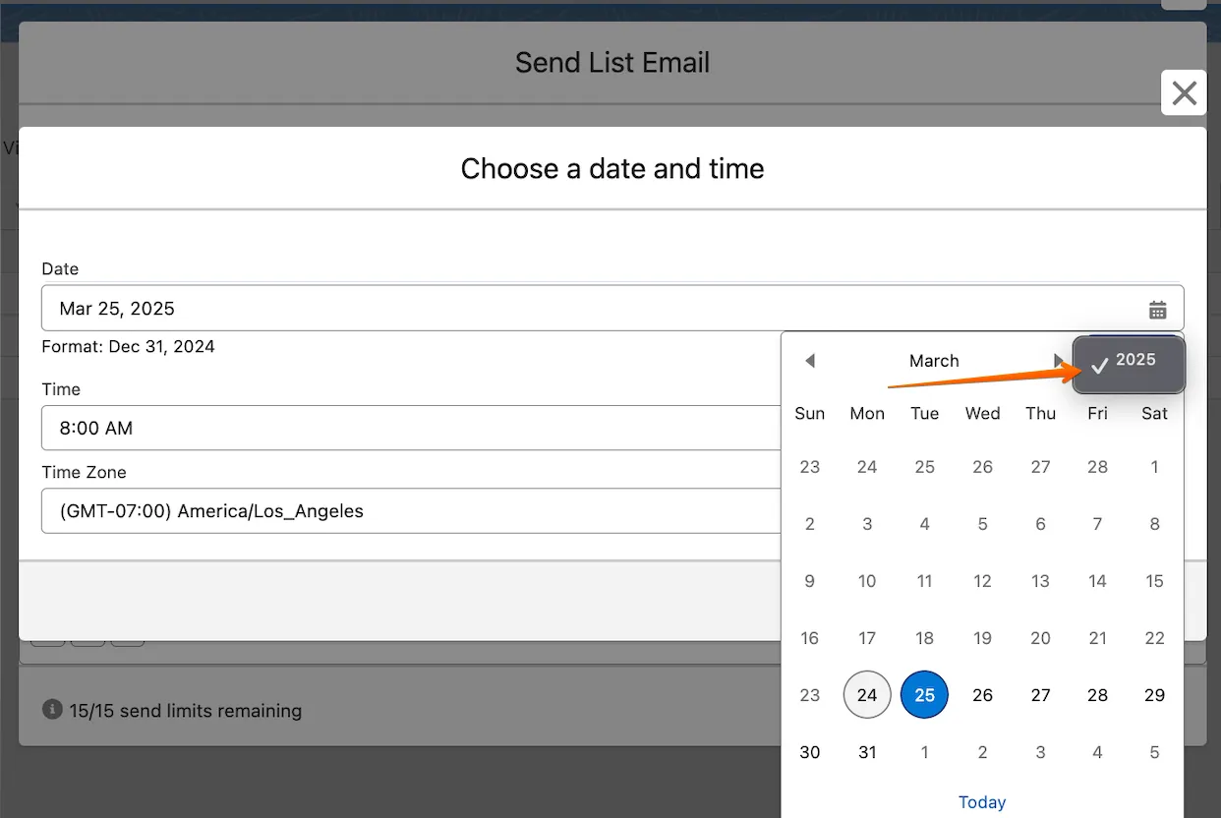The image size is (1221, 818).
Task: Select March 31 on the calendar
Action: [x=867, y=752]
